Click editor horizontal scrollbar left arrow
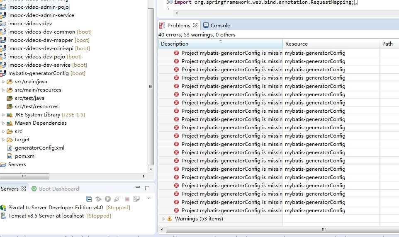Image resolution: width=399 pixels, height=237 pixels. pyautogui.click(x=177, y=13)
